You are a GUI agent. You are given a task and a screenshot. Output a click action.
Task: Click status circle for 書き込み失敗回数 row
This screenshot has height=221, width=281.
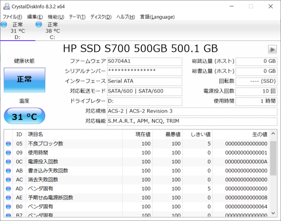click(x=8, y=171)
